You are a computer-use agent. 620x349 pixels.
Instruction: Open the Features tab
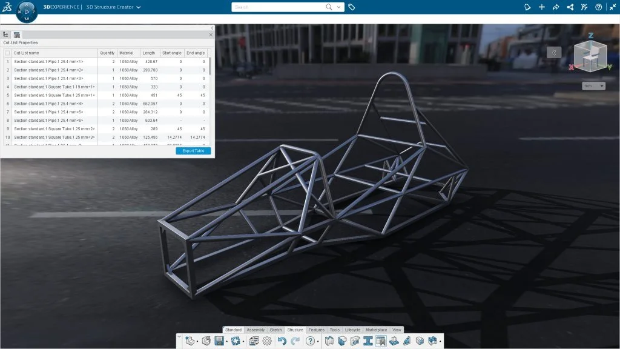coord(316,330)
